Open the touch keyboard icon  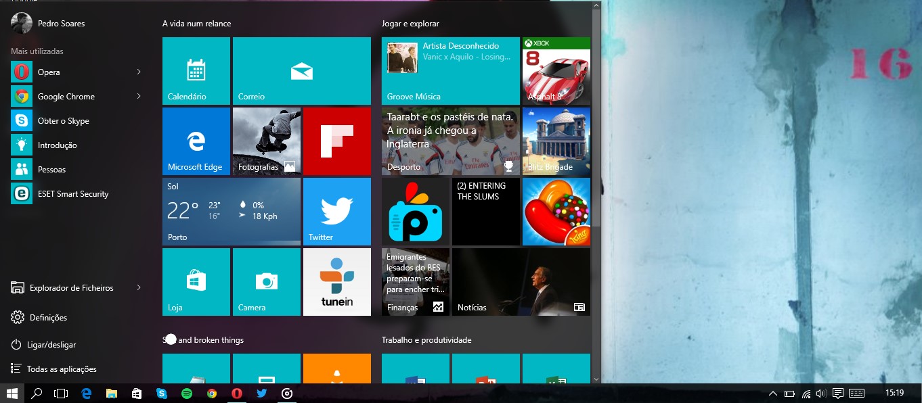(856, 393)
